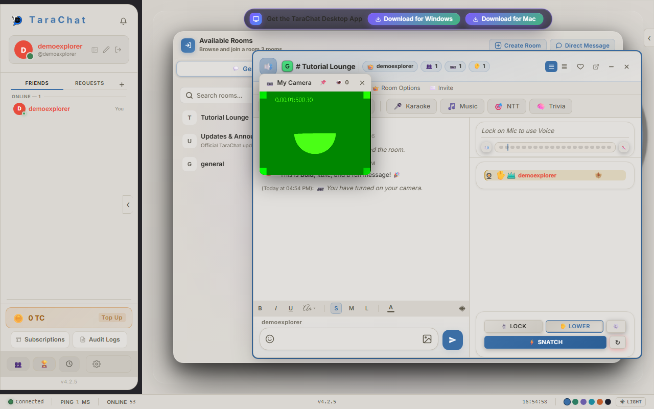Click the round icon left of the voice meter
This screenshot has width=654, height=409.
click(487, 147)
